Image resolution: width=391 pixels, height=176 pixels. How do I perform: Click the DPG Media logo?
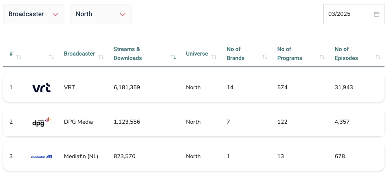pos(42,122)
